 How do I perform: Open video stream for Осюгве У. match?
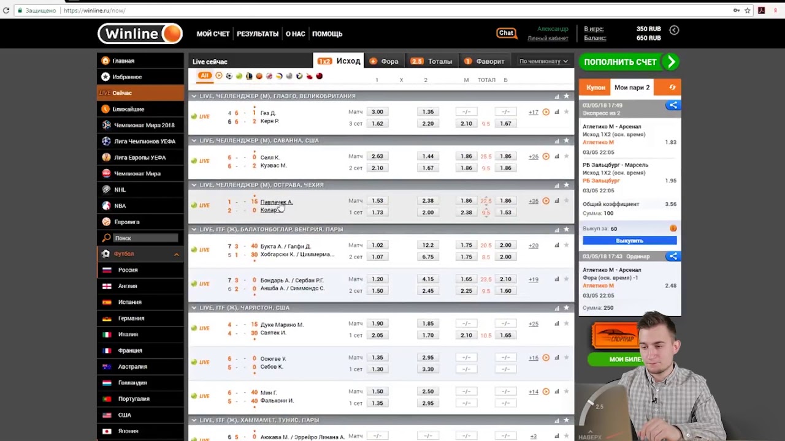(546, 357)
